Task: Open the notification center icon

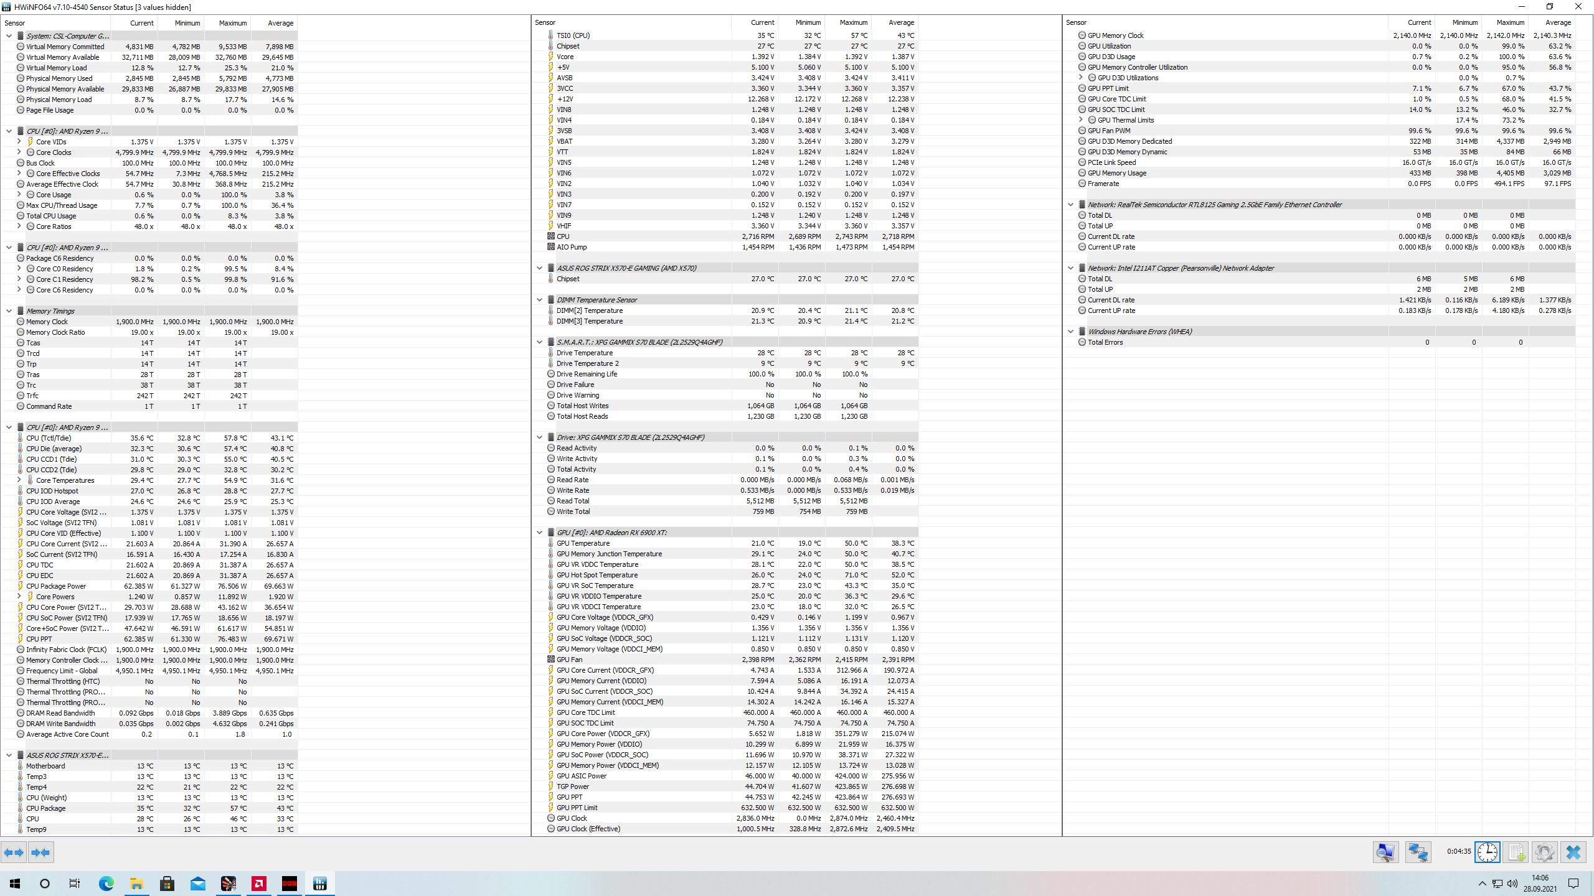Action: coord(1573,884)
